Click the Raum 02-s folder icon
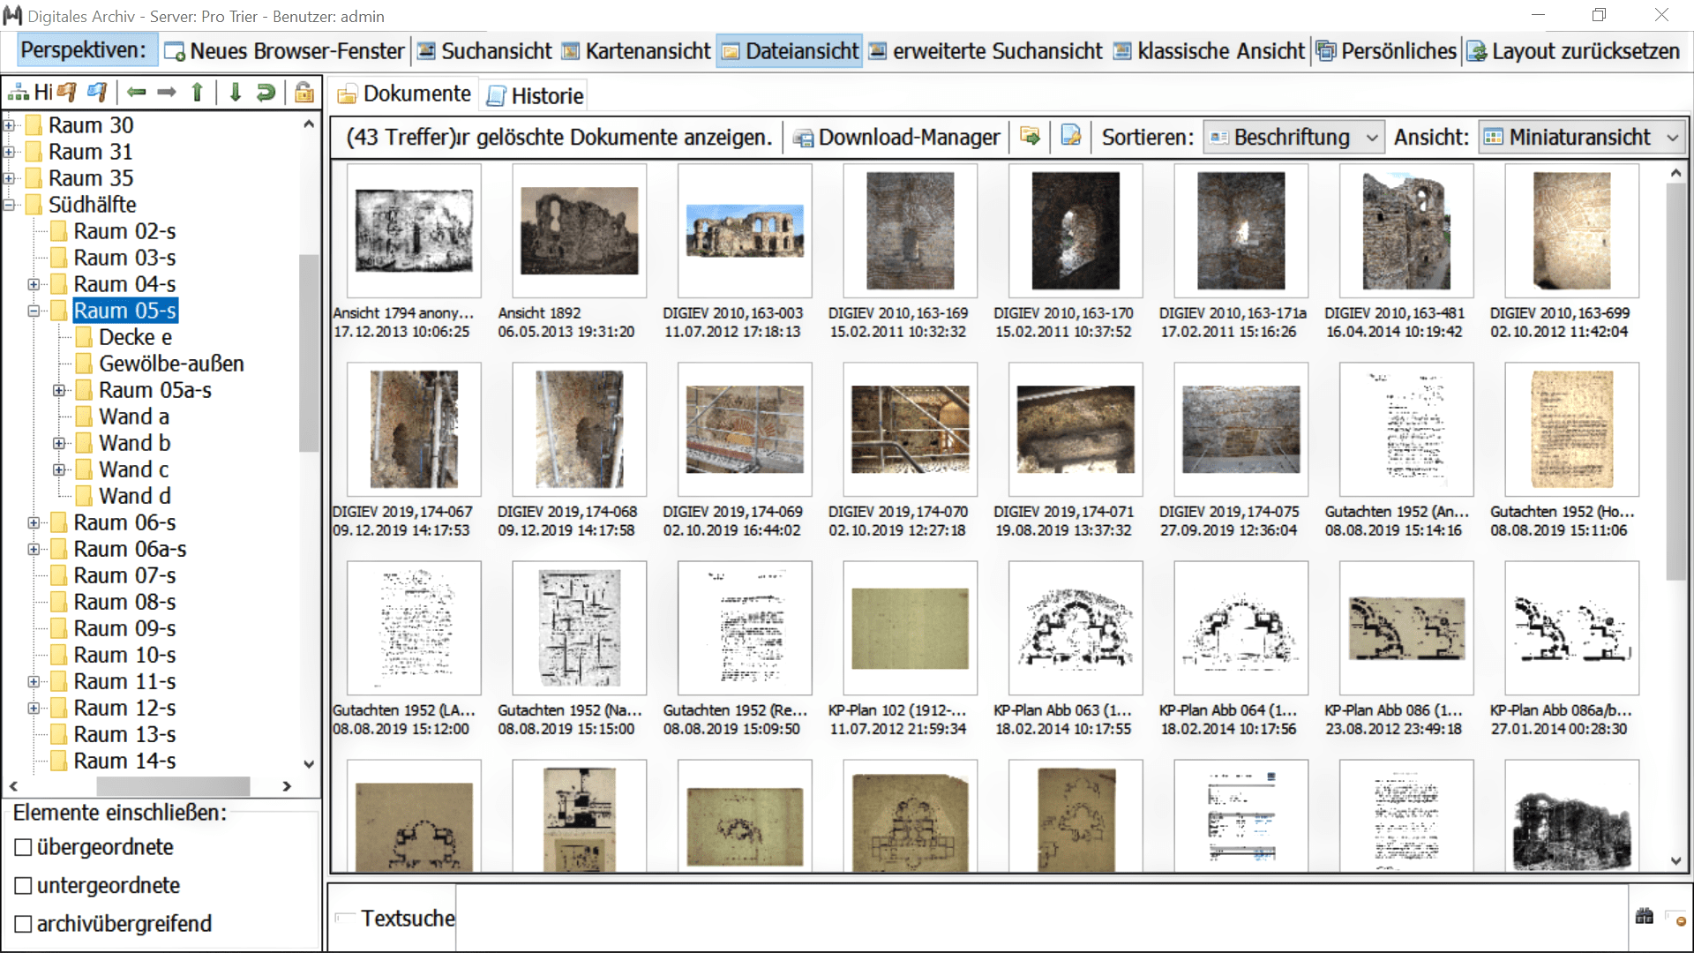Screen dimensions: 1694x953 [59, 231]
